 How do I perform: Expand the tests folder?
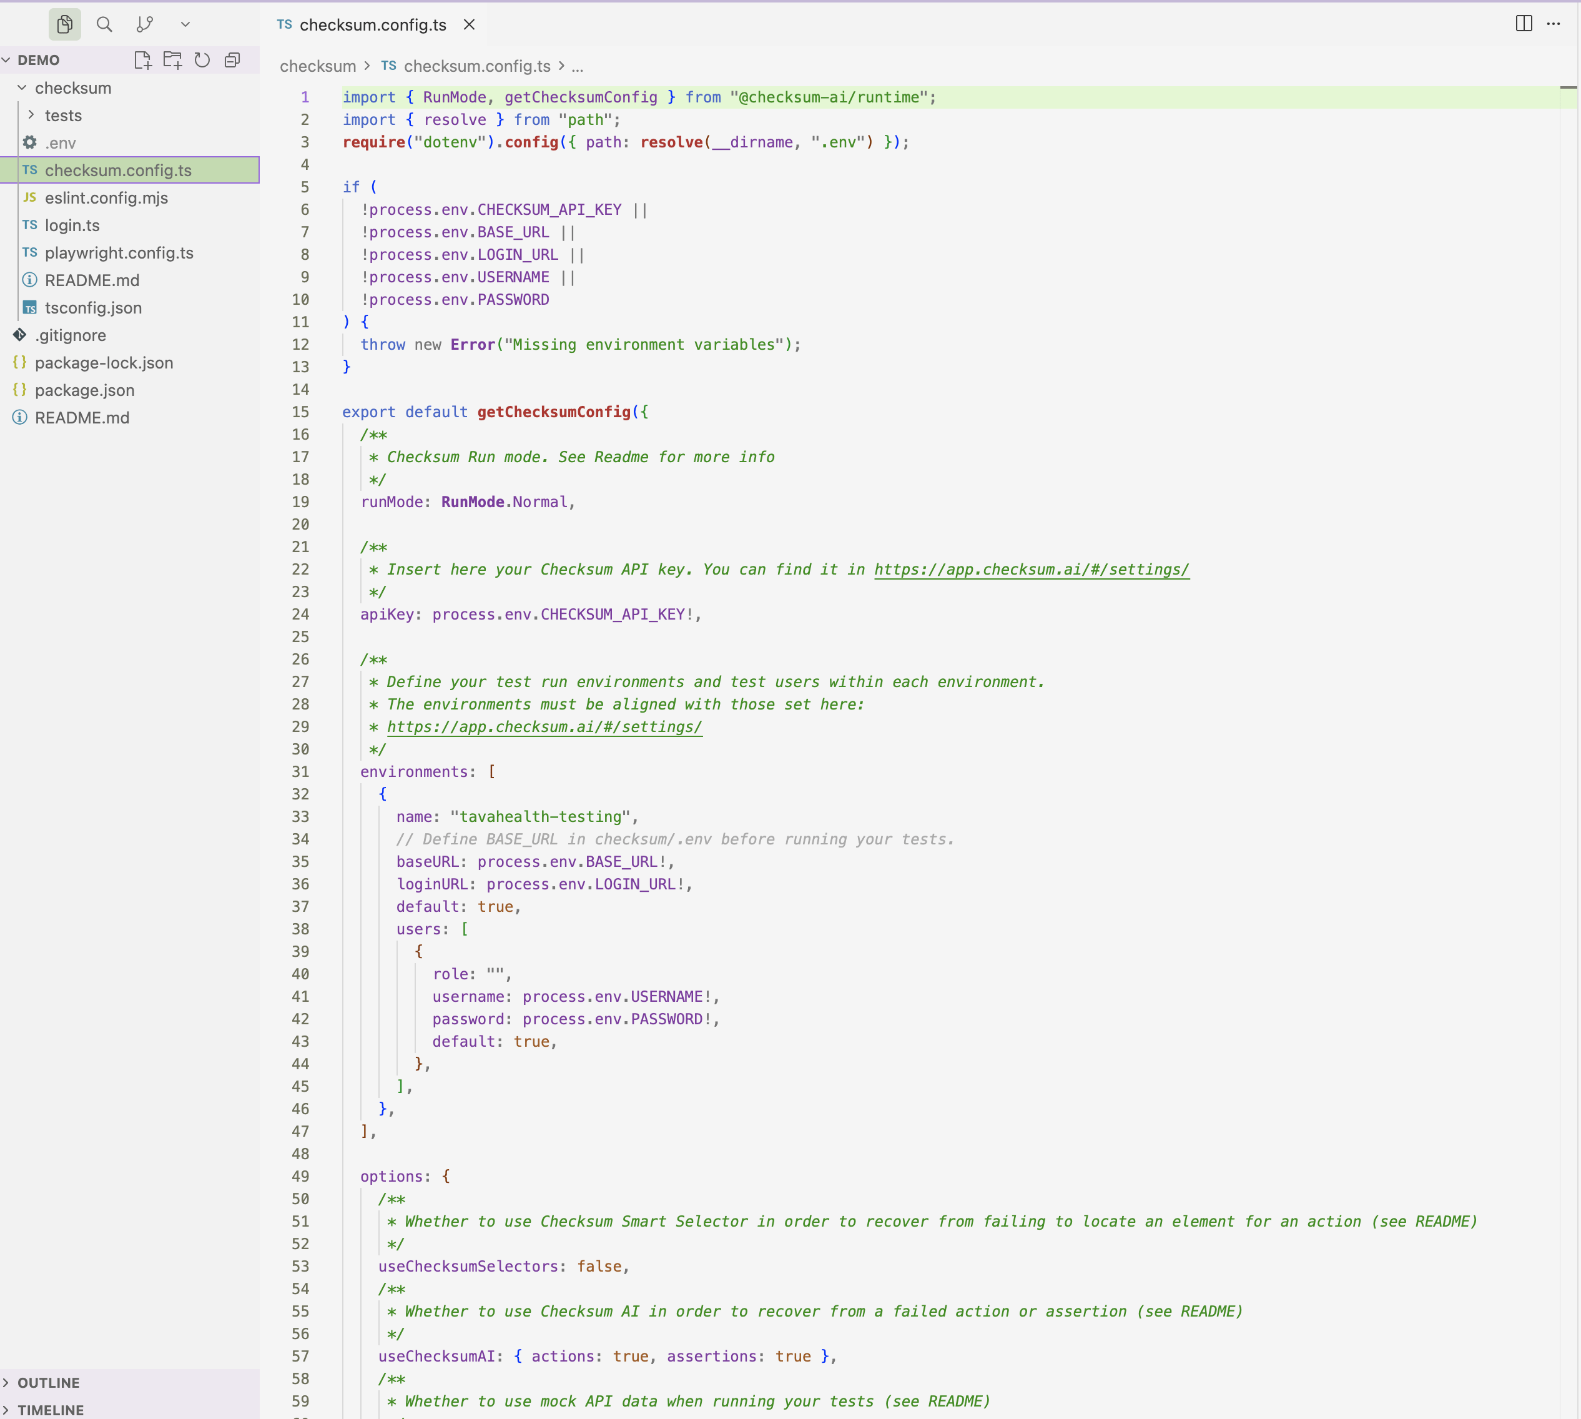coord(129,116)
